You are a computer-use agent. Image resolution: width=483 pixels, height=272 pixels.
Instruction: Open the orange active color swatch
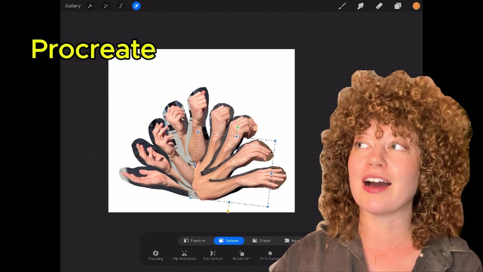[416, 6]
